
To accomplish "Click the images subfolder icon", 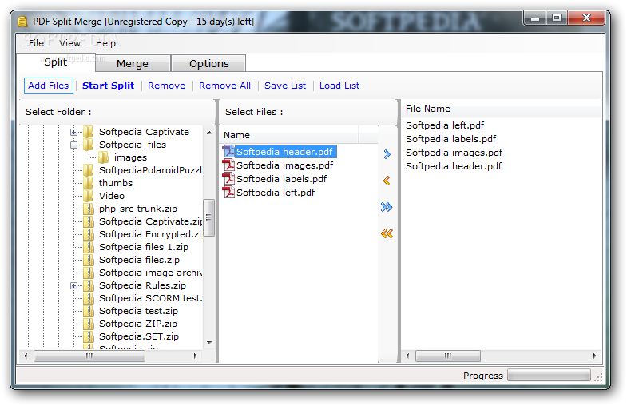I will tap(104, 157).
